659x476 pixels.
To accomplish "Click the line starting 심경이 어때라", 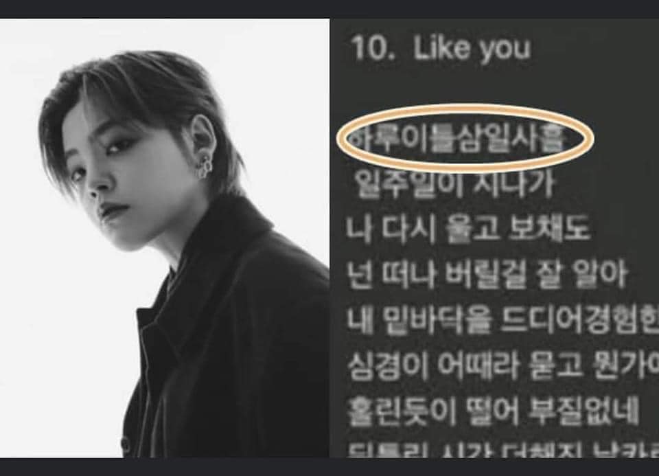I will tap(502, 365).
